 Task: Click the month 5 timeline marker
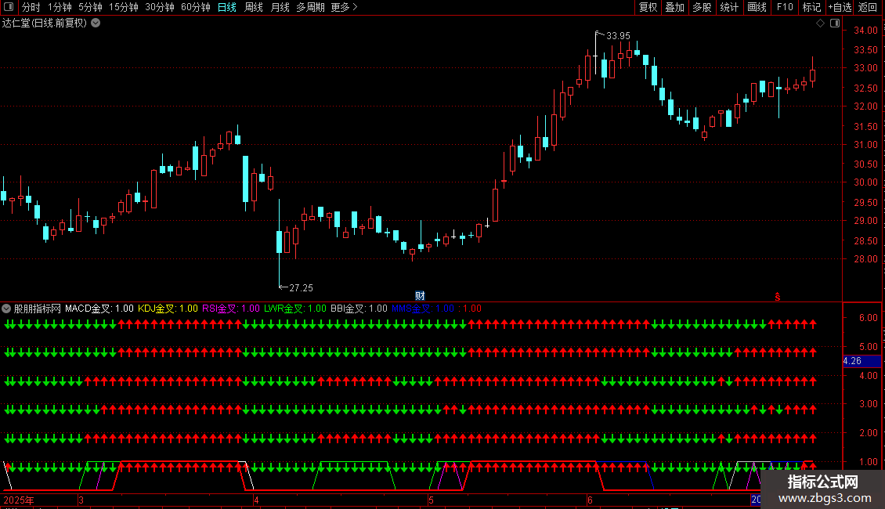tap(431, 500)
